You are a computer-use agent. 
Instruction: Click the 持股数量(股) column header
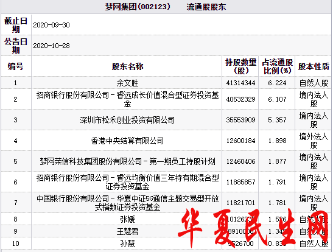[x=240, y=66]
